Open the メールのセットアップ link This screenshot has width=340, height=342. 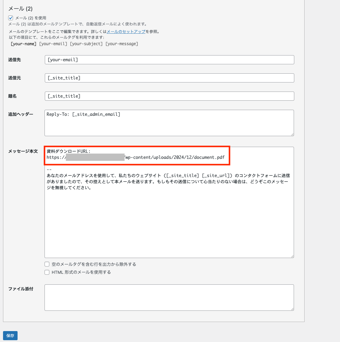(126, 32)
